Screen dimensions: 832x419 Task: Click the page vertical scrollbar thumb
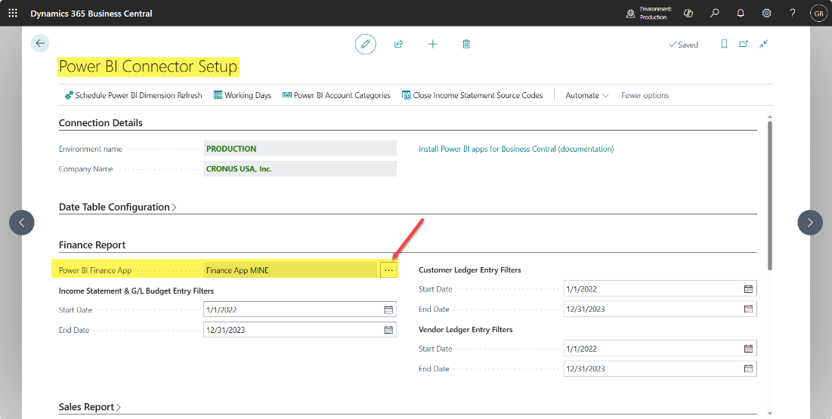click(x=770, y=196)
